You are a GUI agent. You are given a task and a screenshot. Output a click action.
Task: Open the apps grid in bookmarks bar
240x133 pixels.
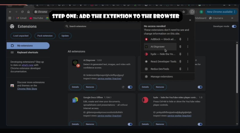tap(10, 18)
